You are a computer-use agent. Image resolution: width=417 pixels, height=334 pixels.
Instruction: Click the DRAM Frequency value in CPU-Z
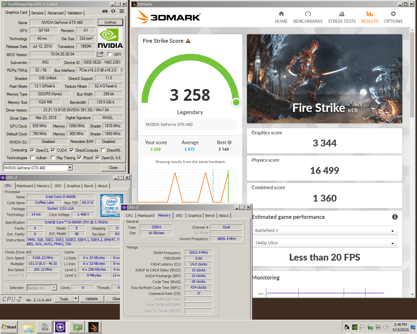(x=198, y=252)
